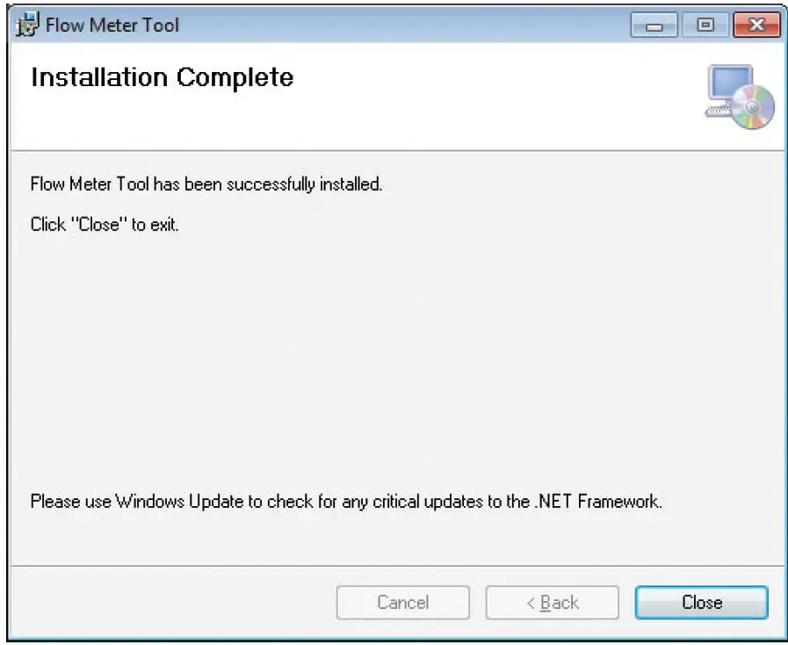Click the blue monitor in the setup graphic
This screenshot has height=645, width=788.
pyautogui.click(x=729, y=83)
